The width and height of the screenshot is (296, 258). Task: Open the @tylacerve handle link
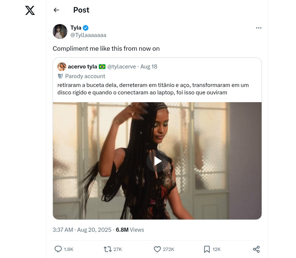tap(121, 67)
